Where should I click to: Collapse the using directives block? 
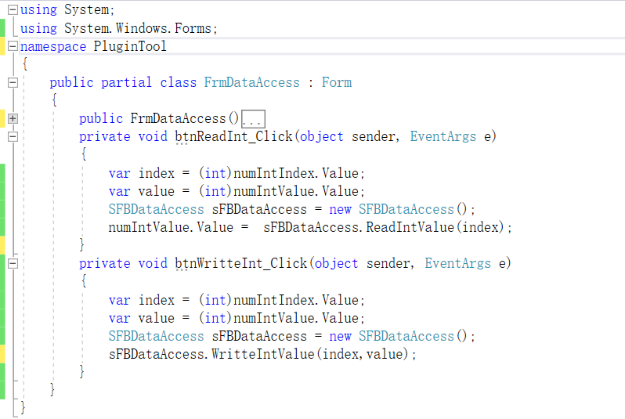coord(13,9)
